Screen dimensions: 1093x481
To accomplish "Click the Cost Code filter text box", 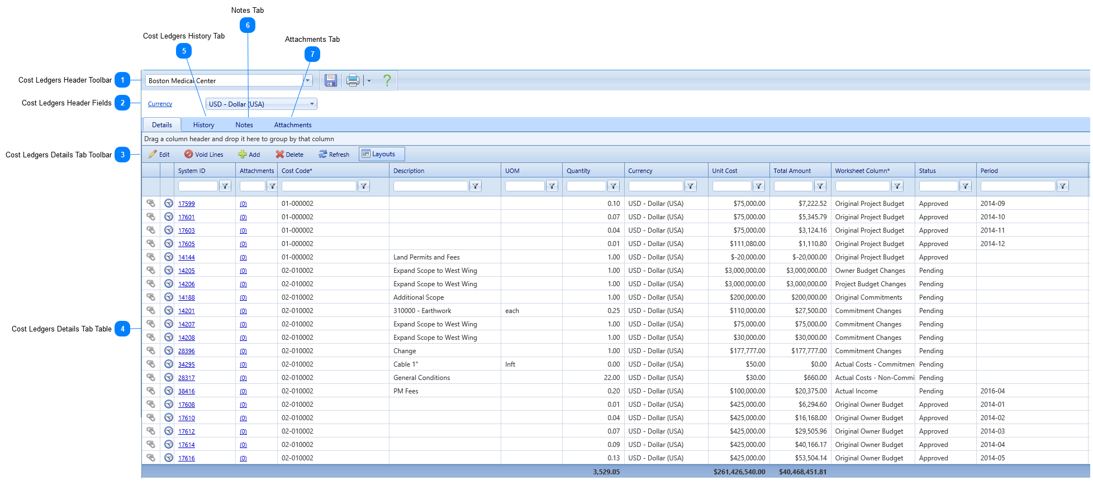I will click(x=319, y=186).
